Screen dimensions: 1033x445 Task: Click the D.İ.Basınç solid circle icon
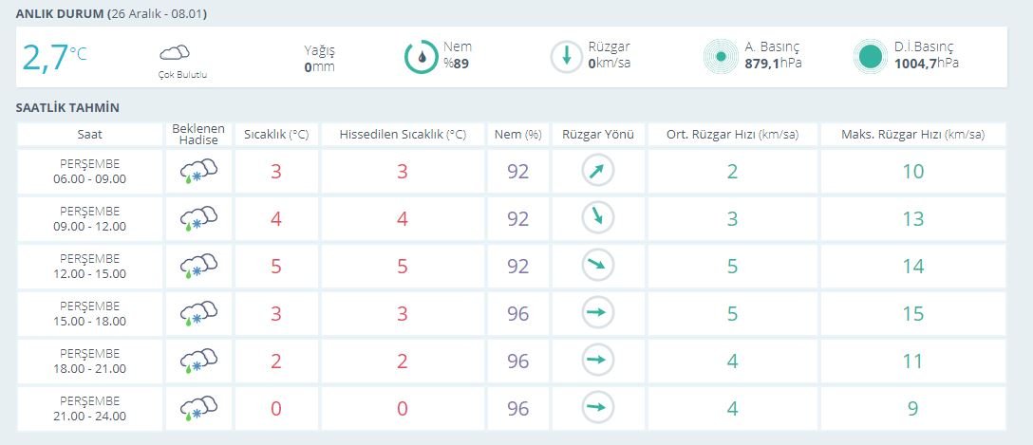pos(870,57)
